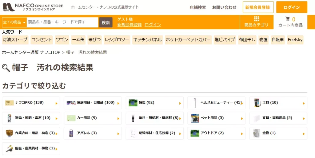Expand the 家庭用品・日用品 category arrow
315x158 pixels.
coord(118,103)
